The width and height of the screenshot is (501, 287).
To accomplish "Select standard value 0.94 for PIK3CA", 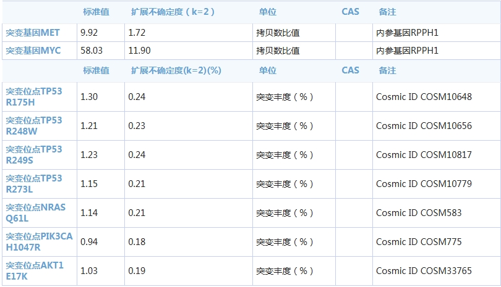I will 89,242.
